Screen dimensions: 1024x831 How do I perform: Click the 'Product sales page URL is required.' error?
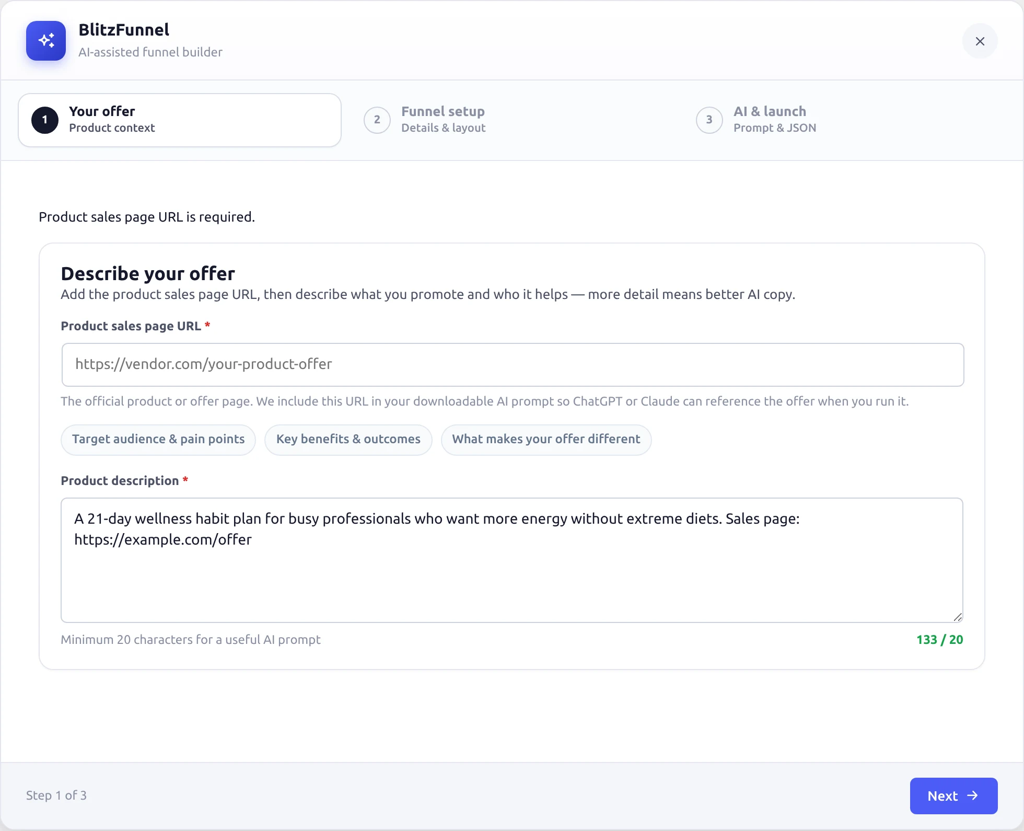click(147, 217)
